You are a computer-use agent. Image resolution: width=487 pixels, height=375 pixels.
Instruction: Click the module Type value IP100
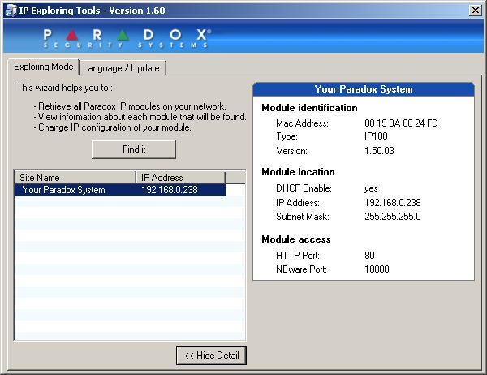pos(376,137)
